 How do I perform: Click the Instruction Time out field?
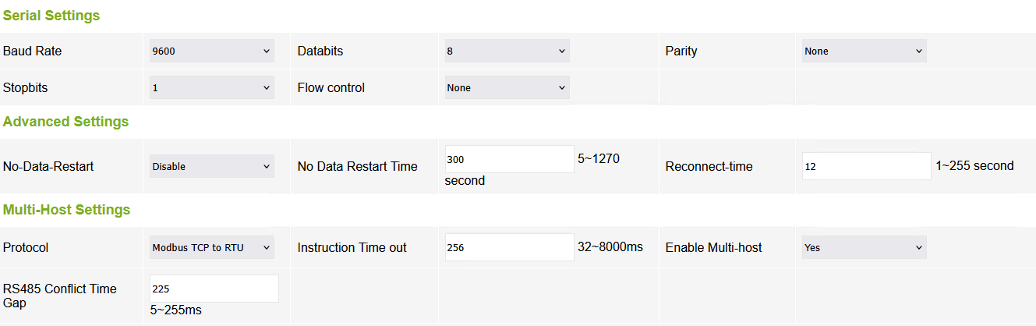(x=509, y=247)
